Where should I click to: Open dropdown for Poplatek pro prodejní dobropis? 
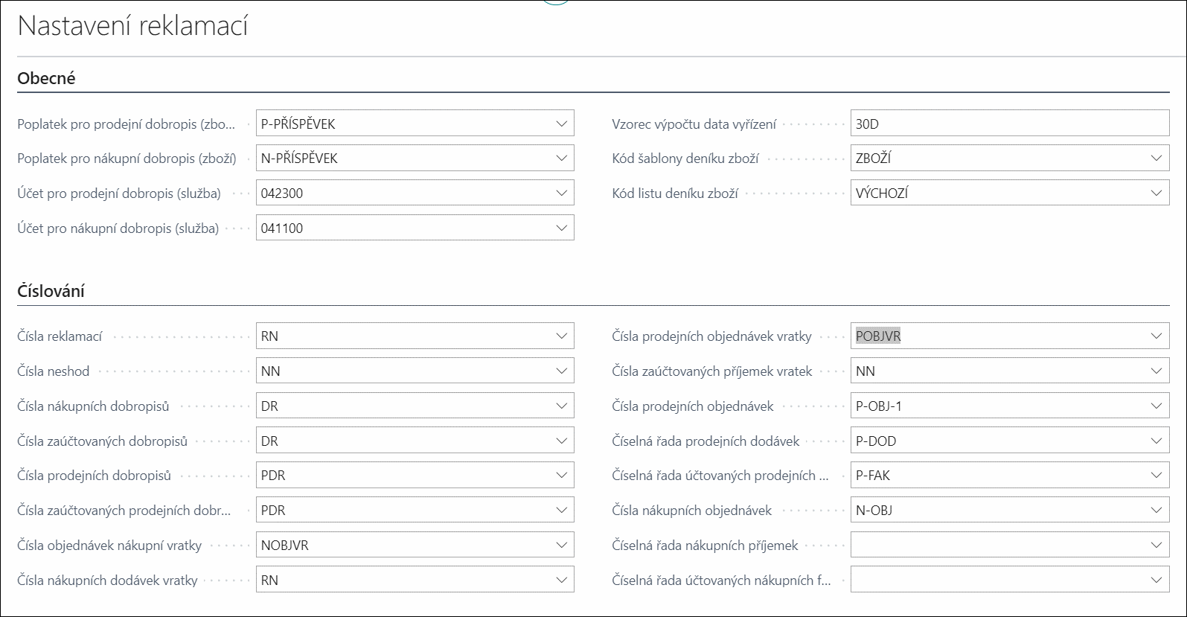pos(561,124)
